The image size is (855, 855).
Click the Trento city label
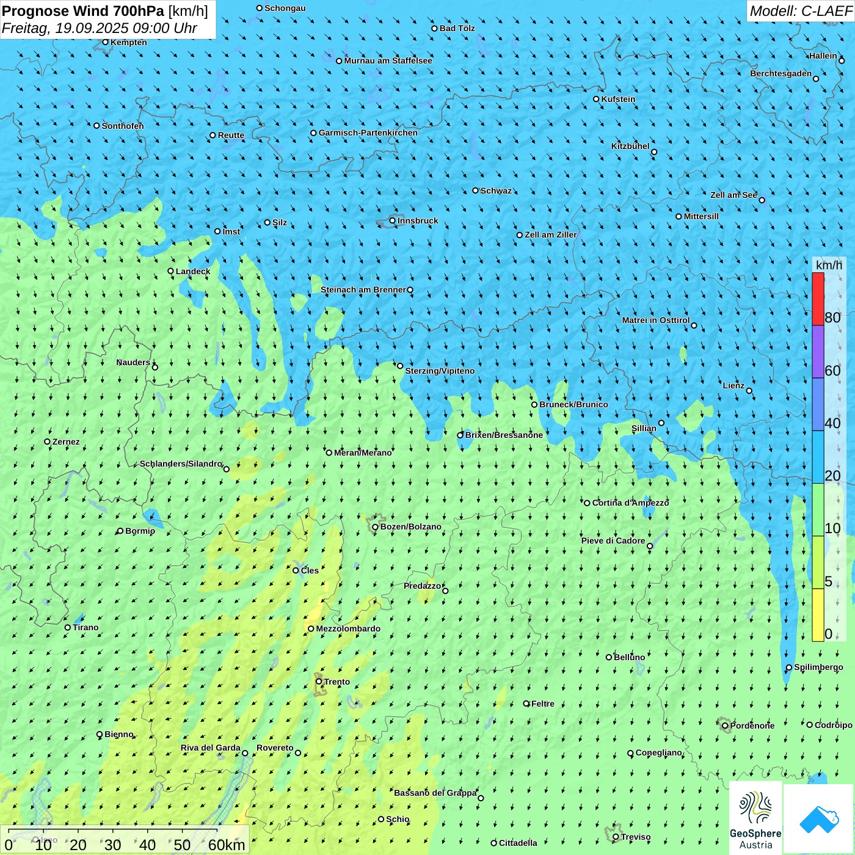pos(337,682)
